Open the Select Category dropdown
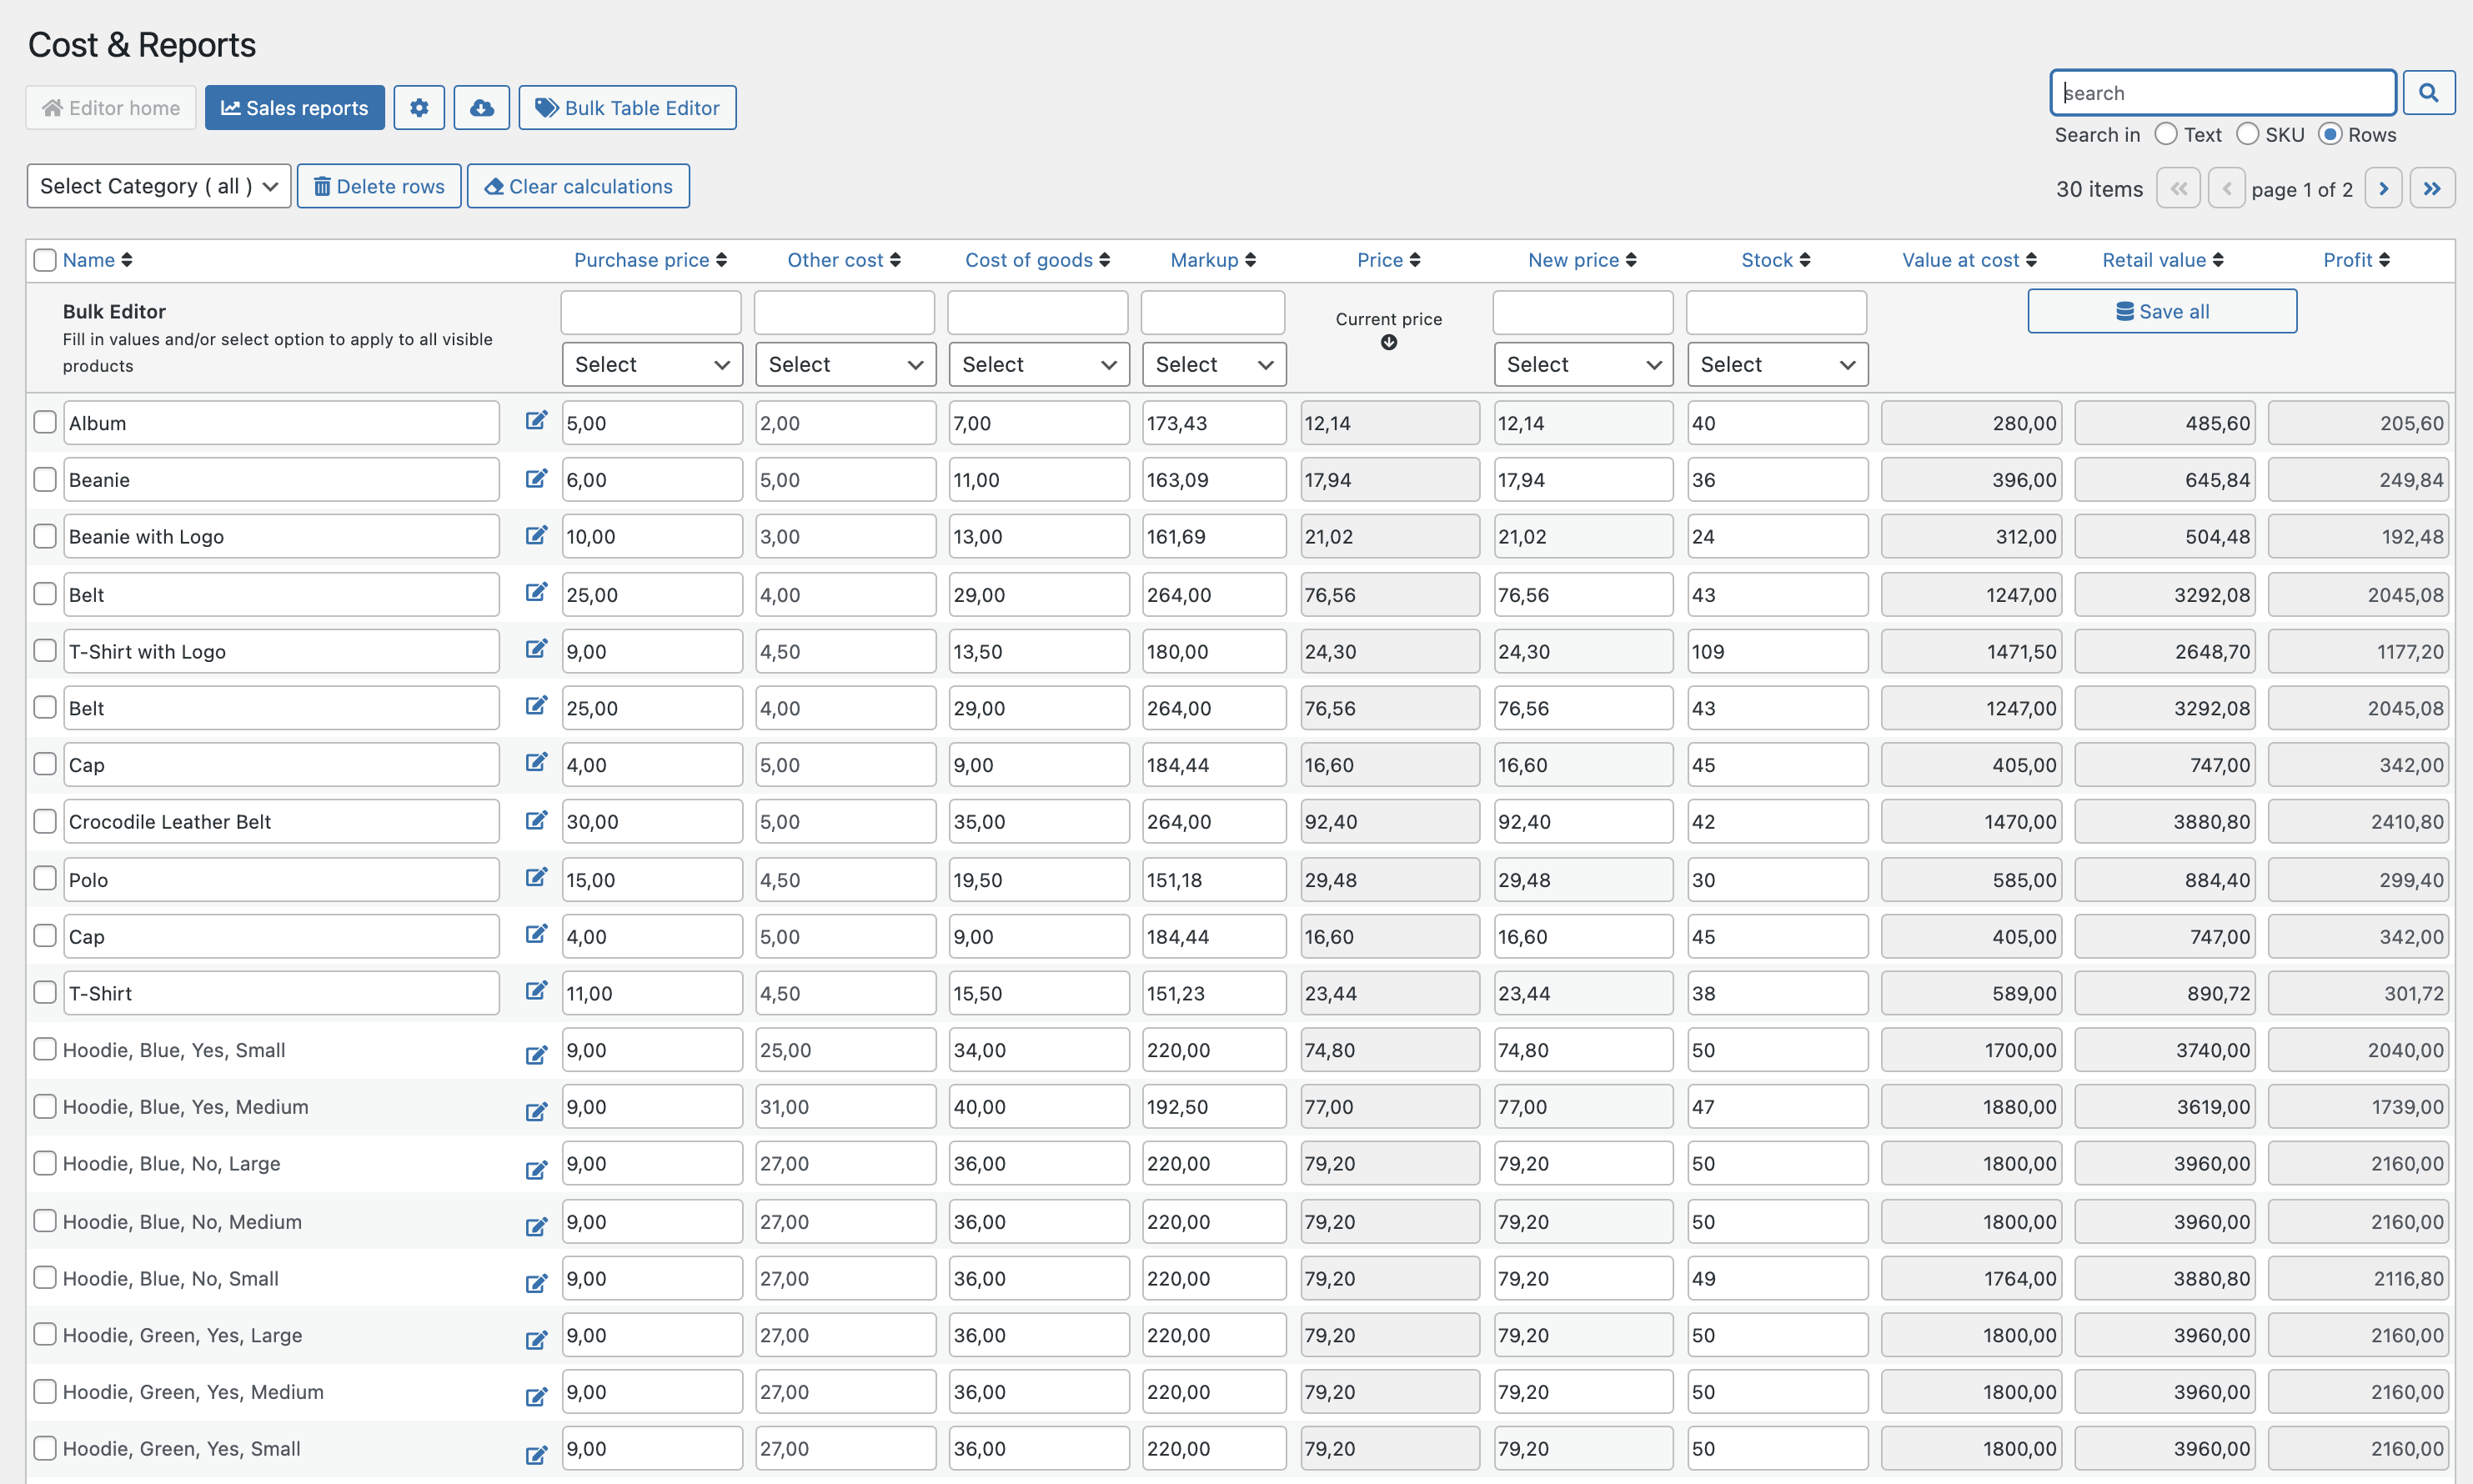 [x=159, y=186]
